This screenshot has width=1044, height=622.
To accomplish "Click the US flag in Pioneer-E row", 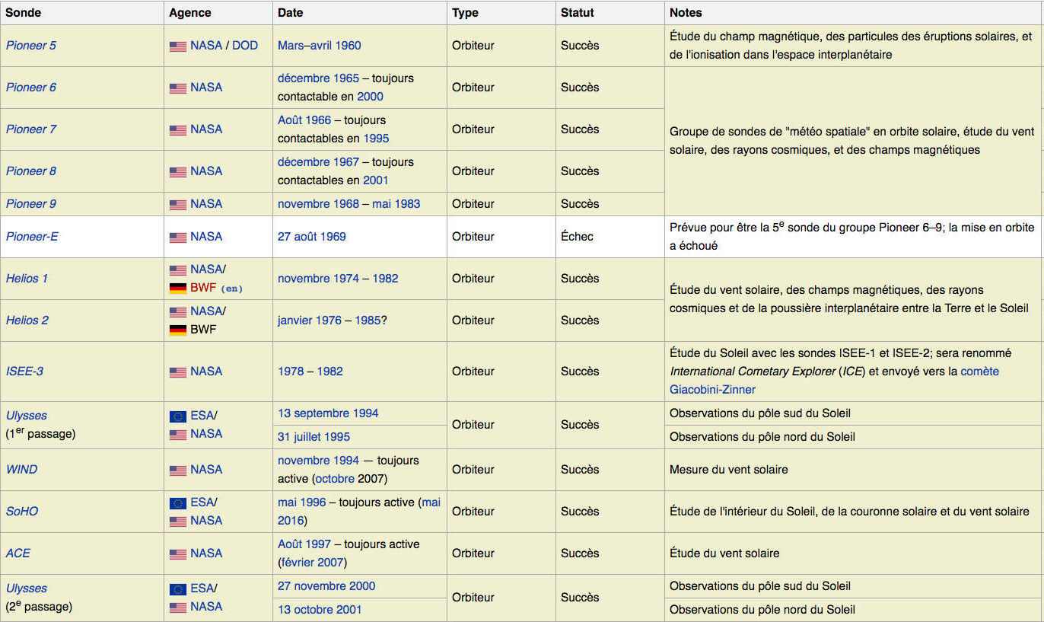I will pyautogui.click(x=177, y=238).
